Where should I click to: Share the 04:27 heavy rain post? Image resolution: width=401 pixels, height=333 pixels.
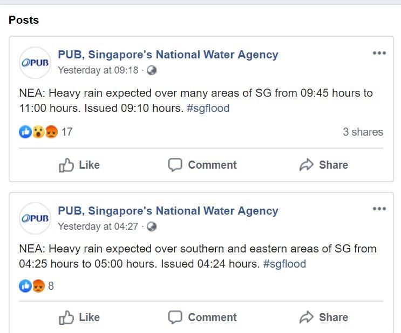tap(324, 317)
